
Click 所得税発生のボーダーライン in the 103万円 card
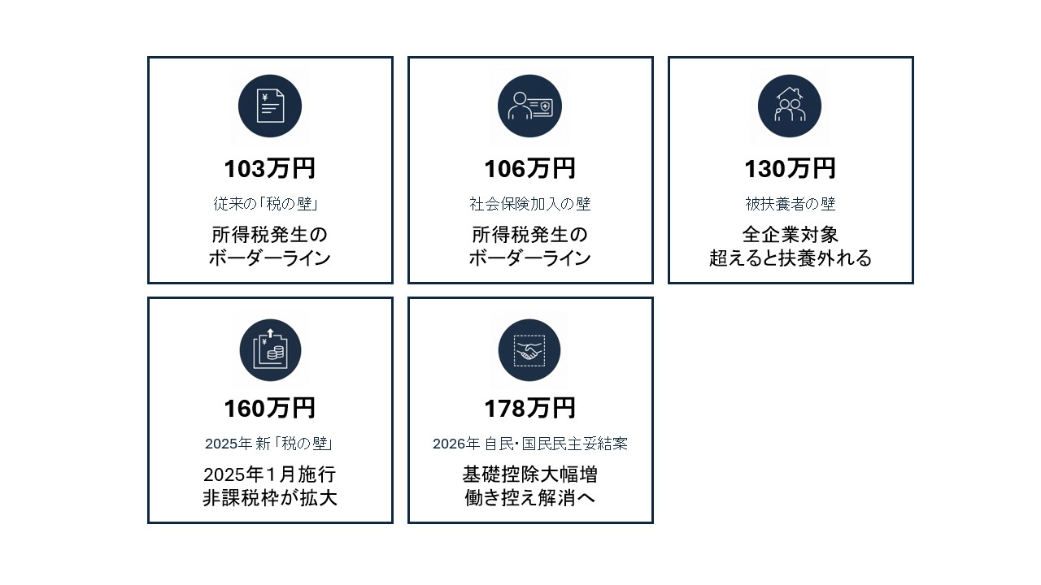(x=270, y=247)
